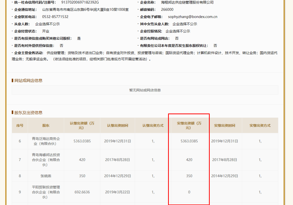Click the 股东 column header
The image size is (293, 205).
click(x=46, y=125)
